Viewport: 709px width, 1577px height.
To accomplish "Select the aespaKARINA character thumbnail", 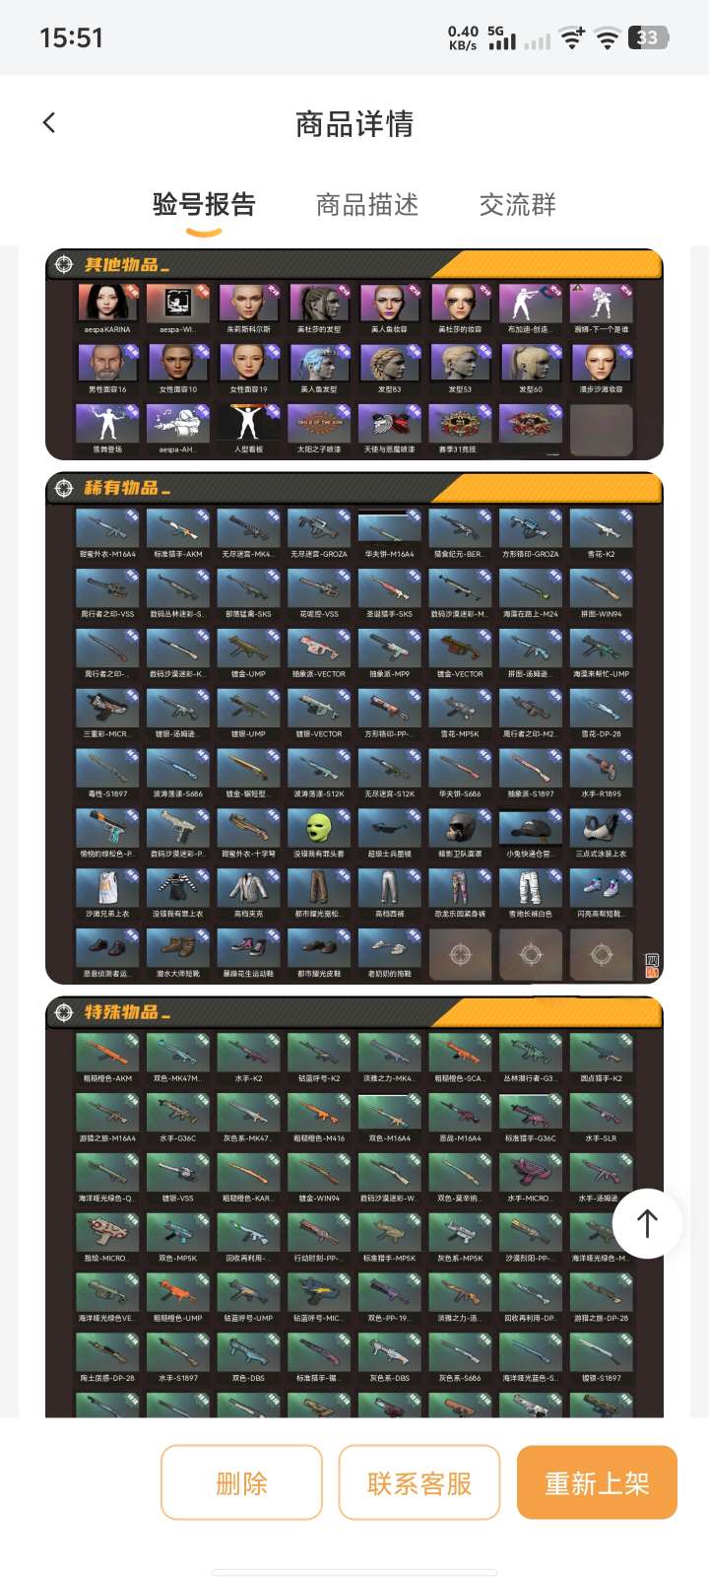I will [107, 305].
